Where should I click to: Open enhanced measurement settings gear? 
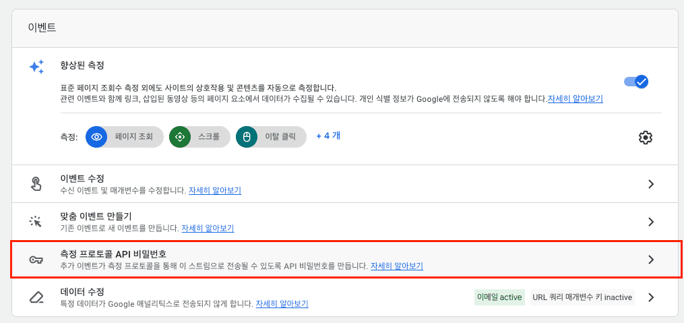pyautogui.click(x=645, y=137)
